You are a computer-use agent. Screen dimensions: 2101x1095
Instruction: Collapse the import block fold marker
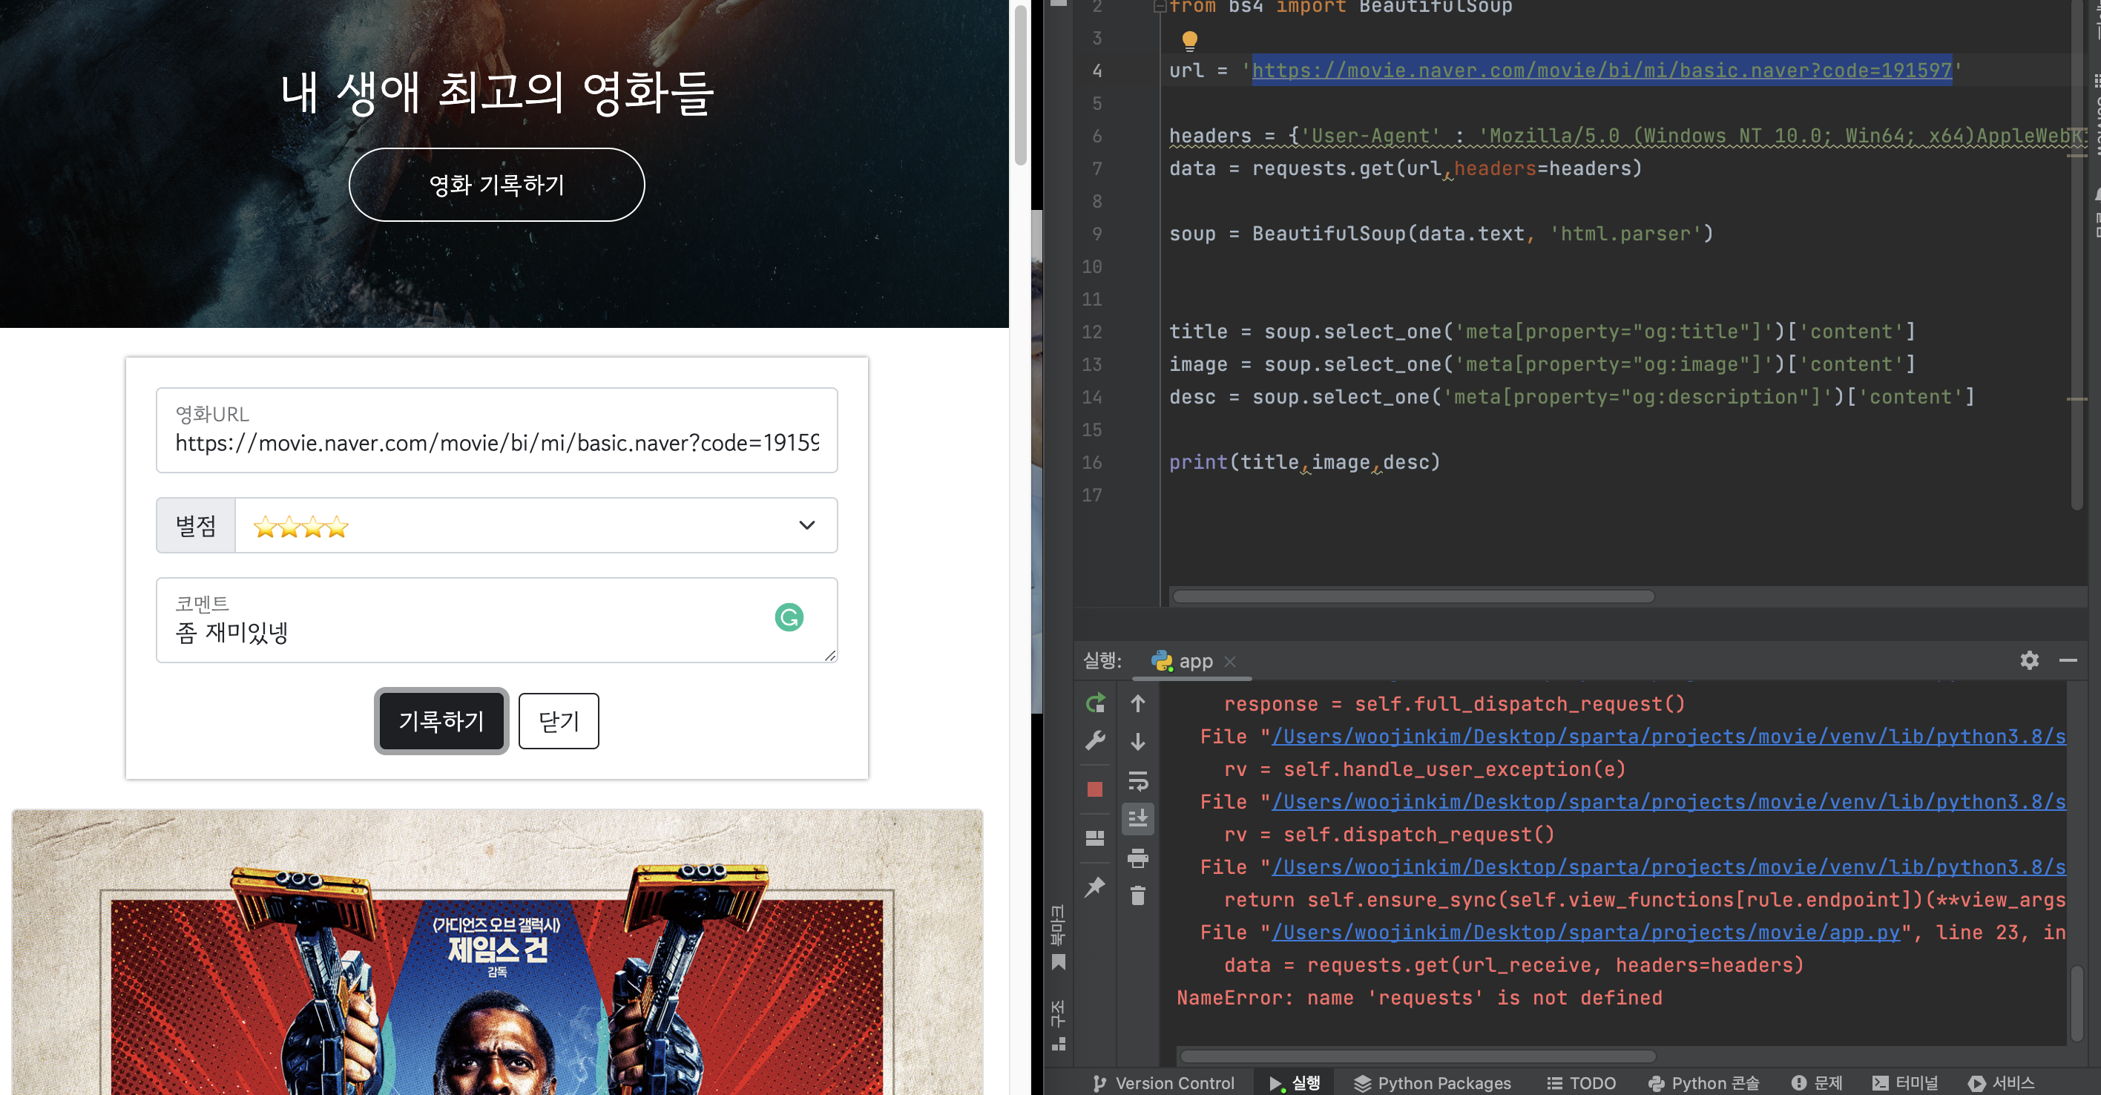(x=1160, y=7)
